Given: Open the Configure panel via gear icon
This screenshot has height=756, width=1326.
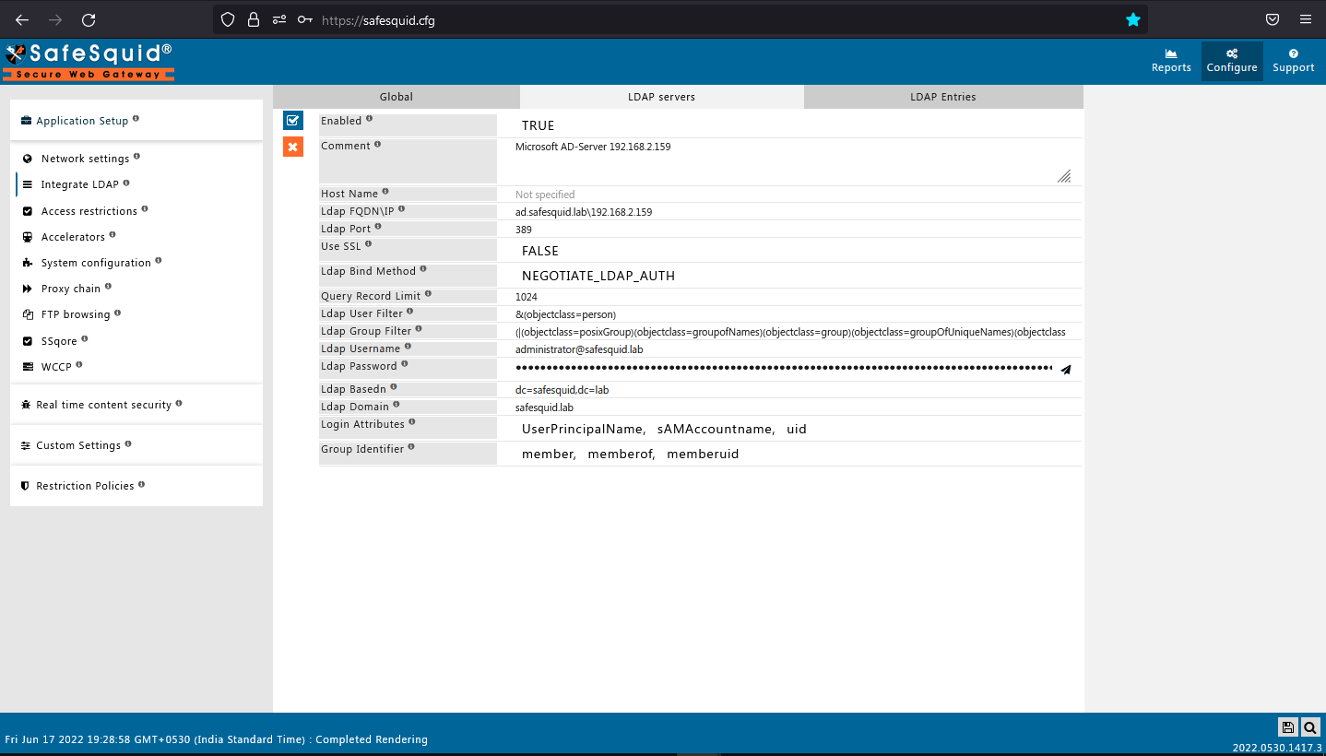Looking at the screenshot, I should pos(1231,60).
